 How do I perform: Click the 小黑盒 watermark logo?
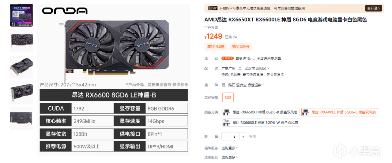pos(357,151)
